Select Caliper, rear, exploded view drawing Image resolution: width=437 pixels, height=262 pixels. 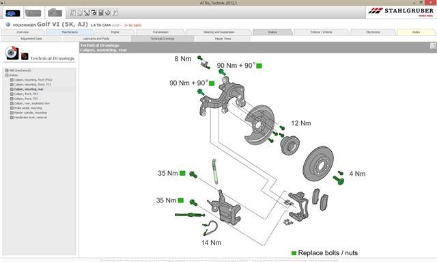click(x=32, y=103)
